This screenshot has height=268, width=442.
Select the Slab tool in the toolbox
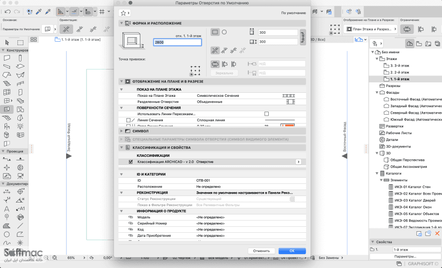point(20,67)
